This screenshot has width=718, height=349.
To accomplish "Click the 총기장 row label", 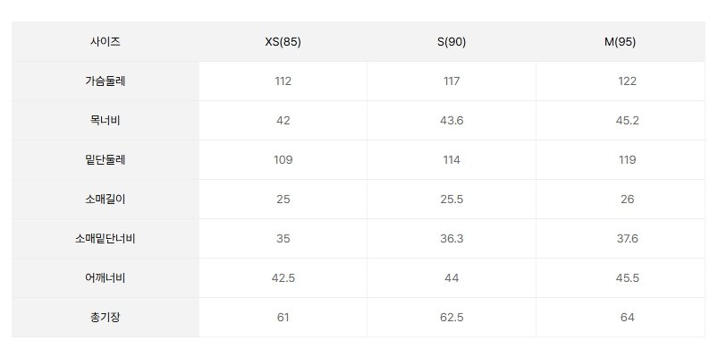I will pos(106,318).
